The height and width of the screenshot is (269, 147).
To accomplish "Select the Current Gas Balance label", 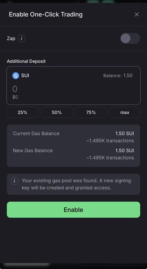I will pos(36,133).
